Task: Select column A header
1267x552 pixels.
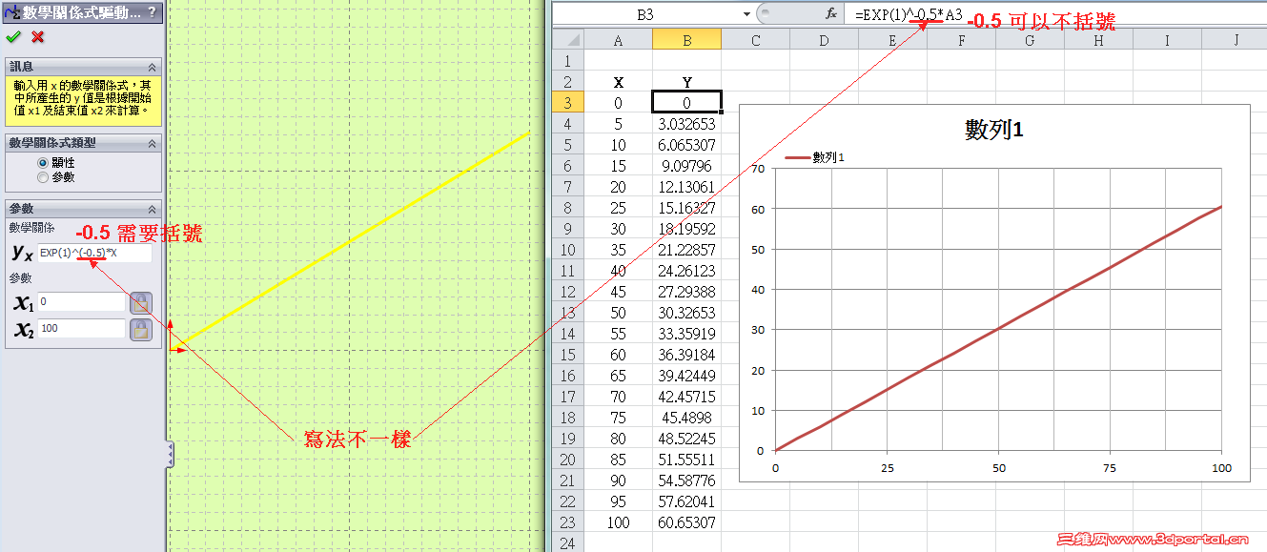Action: (x=618, y=40)
